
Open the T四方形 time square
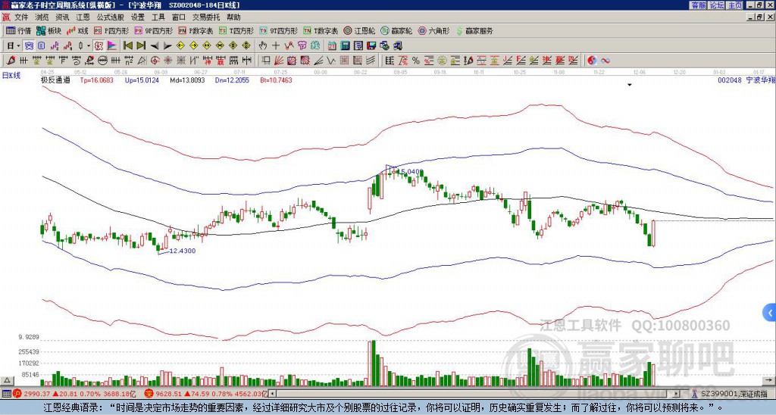[x=236, y=30]
